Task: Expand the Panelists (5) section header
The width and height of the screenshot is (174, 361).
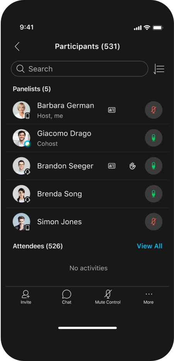Action: (32, 89)
